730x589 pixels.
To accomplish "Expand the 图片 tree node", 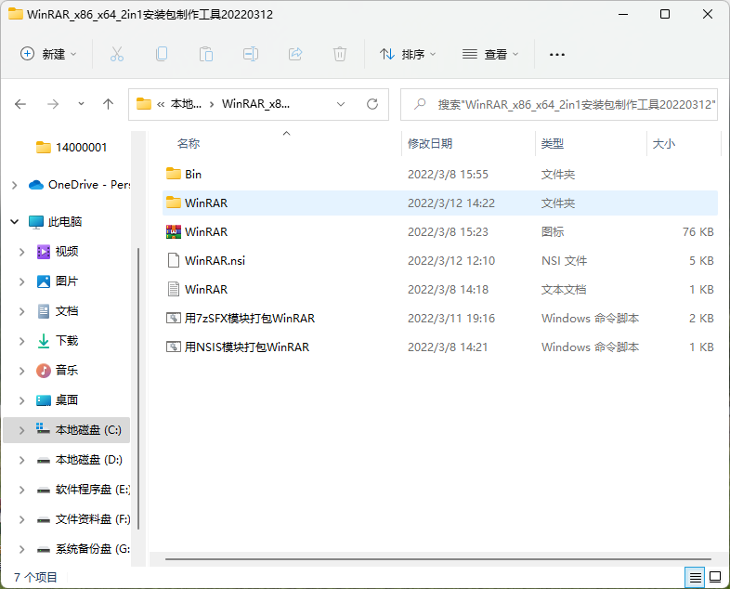I will 21,281.
